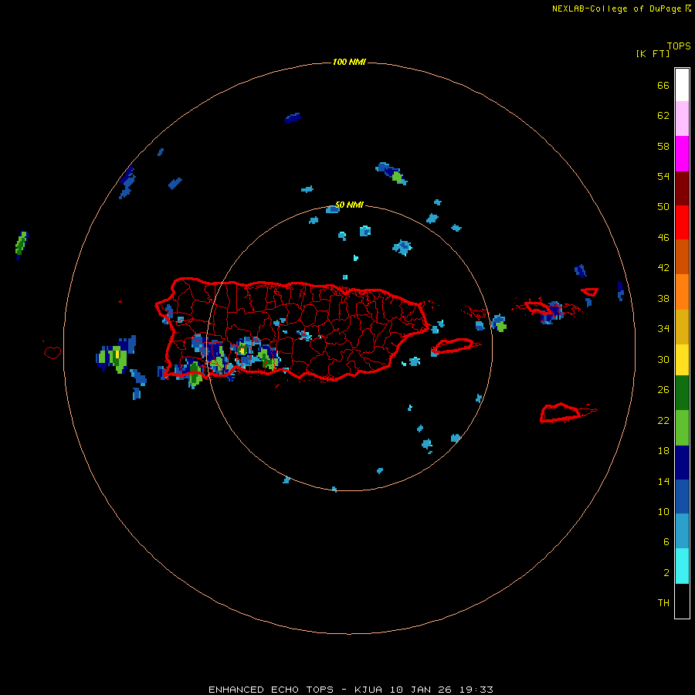Click the gold 34 kft legend swatch
The image size is (695, 695).
[x=682, y=326]
